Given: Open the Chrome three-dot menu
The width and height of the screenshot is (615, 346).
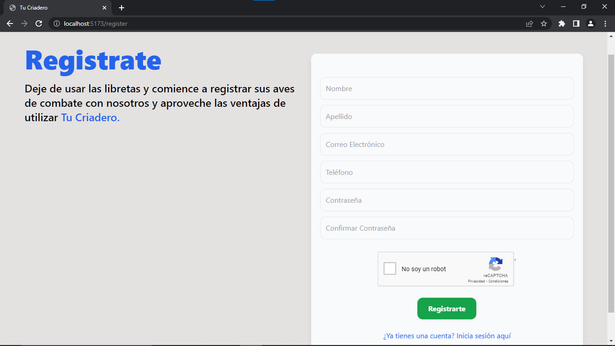Looking at the screenshot, I should (605, 23).
